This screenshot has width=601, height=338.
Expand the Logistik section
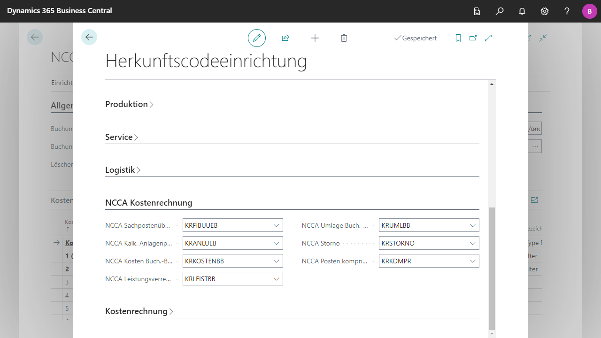[123, 170]
